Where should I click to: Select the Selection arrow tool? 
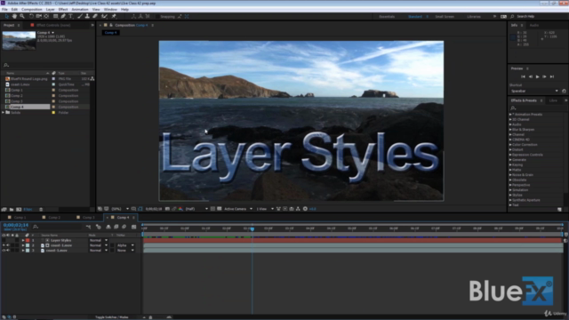click(6, 16)
